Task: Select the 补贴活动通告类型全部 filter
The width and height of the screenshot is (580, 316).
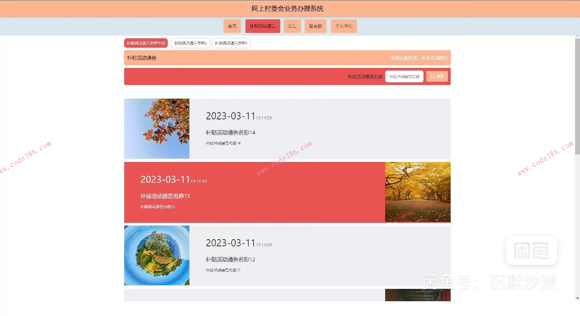Action: pyautogui.click(x=146, y=43)
